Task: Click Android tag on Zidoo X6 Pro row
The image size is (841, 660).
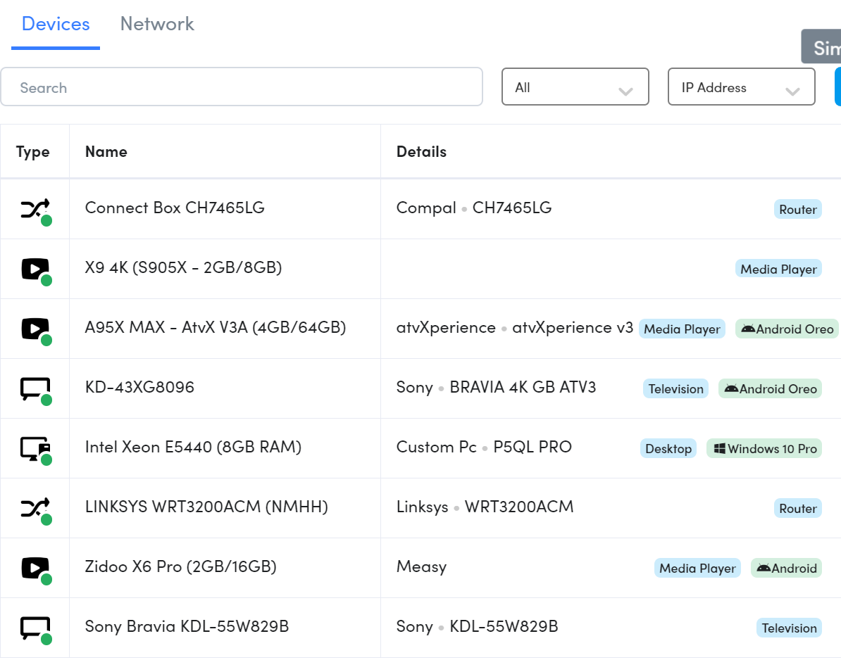Action: coord(786,569)
